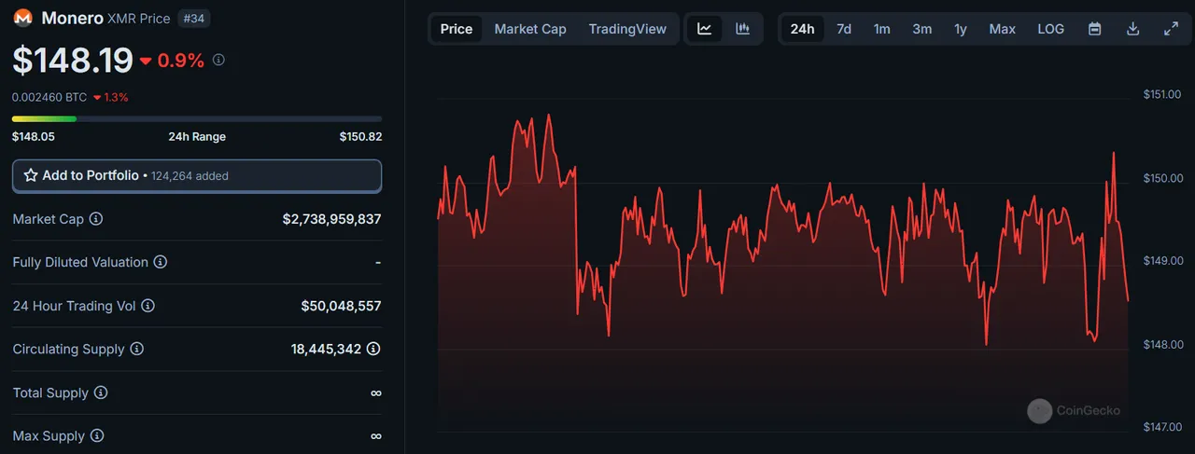1195x454 pixels.
Task: Open info icon after 18,445,342 value
Action: pos(373,350)
